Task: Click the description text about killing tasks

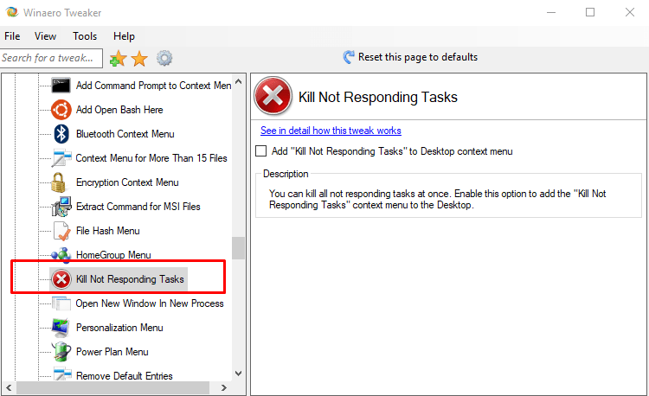Action: [438, 199]
